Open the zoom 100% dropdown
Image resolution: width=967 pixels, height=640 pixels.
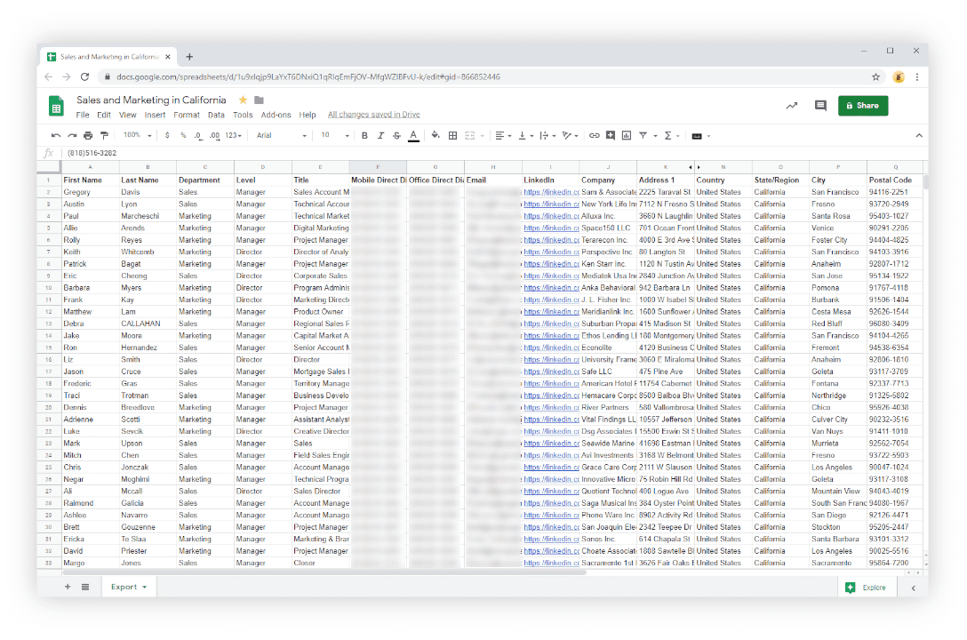tap(137, 136)
